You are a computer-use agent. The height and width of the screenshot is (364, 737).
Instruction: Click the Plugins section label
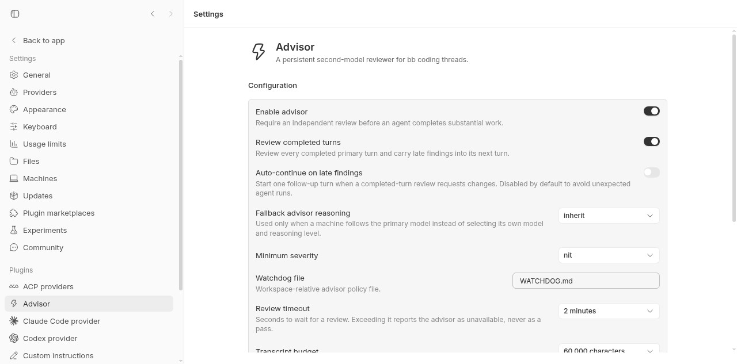(x=21, y=270)
